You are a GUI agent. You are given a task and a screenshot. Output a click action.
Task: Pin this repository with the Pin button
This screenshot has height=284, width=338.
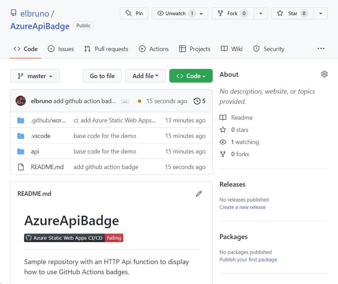pos(134,14)
